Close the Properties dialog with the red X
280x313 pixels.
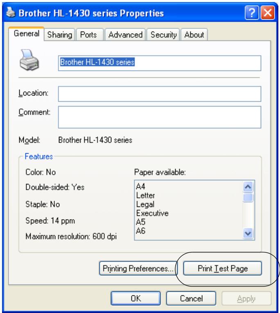pyautogui.click(x=268, y=13)
